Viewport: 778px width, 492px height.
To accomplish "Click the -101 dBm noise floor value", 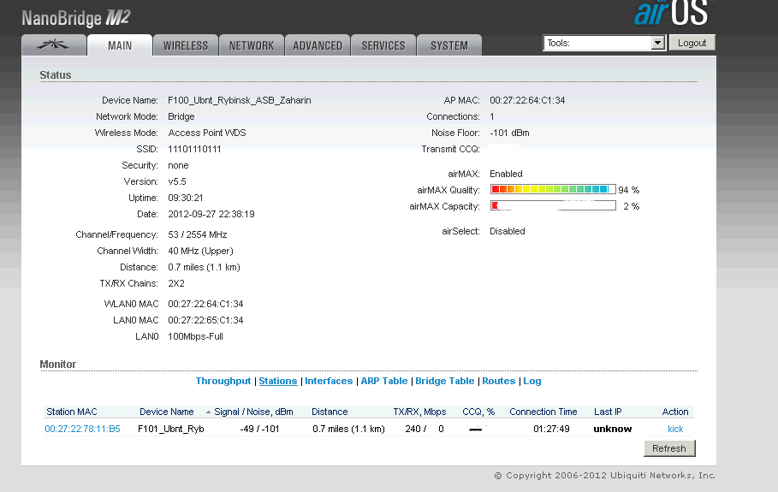I will [509, 133].
